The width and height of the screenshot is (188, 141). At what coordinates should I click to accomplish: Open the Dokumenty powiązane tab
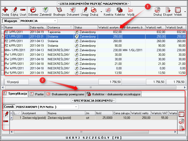coord(65,94)
